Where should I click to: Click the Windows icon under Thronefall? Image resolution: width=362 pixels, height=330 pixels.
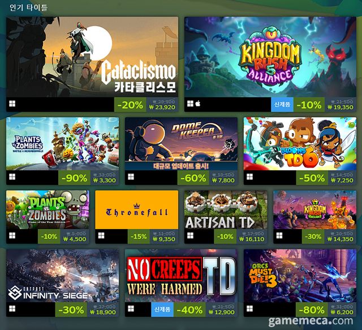(101, 235)
